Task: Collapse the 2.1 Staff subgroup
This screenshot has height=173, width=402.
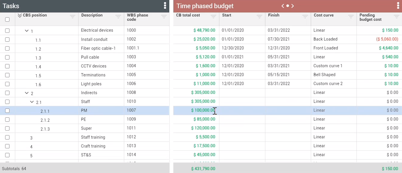Action: tap(32, 102)
